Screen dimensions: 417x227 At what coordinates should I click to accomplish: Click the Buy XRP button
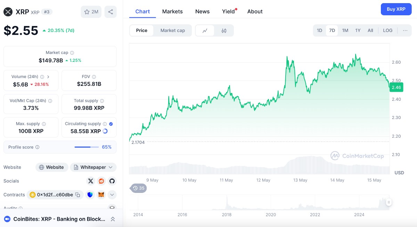396,9
